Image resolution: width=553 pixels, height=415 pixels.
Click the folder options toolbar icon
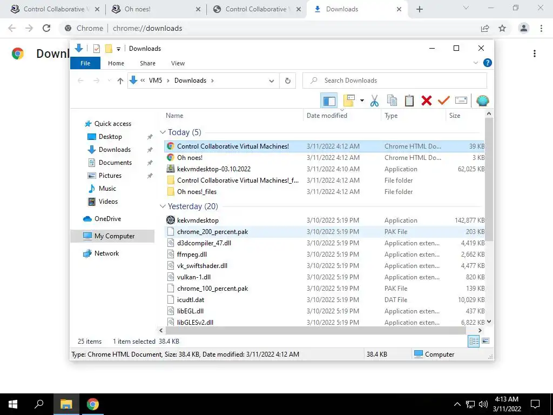click(x=349, y=101)
